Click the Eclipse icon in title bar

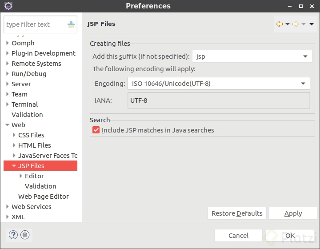[x=8, y=6]
